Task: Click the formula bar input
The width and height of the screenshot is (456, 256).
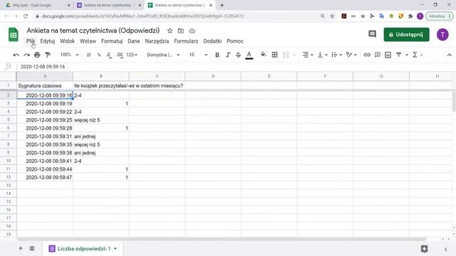Action: 236,66
